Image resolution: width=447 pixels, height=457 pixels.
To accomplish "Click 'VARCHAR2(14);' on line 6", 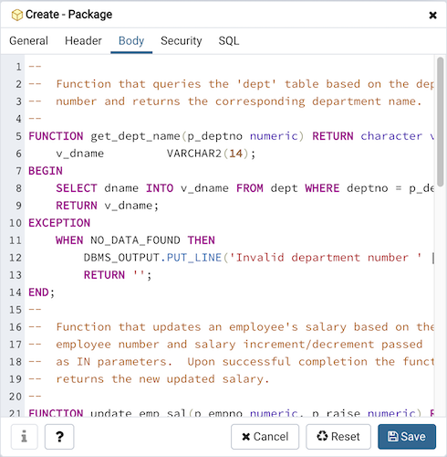I will click(x=211, y=154).
